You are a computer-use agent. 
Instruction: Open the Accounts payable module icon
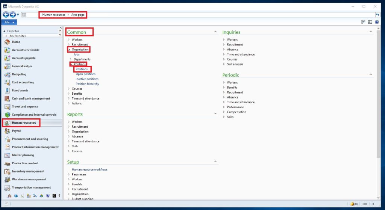[7, 58]
